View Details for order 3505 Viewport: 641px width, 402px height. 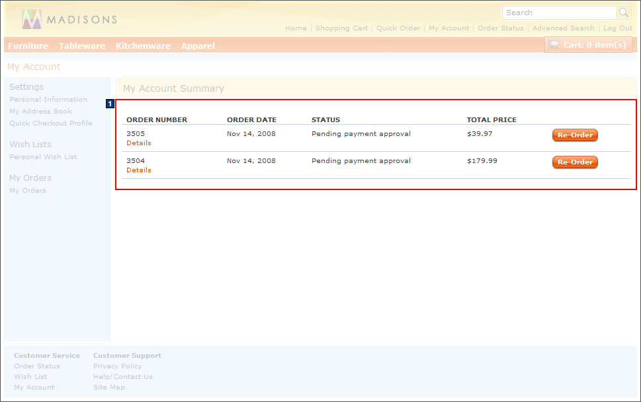[139, 143]
